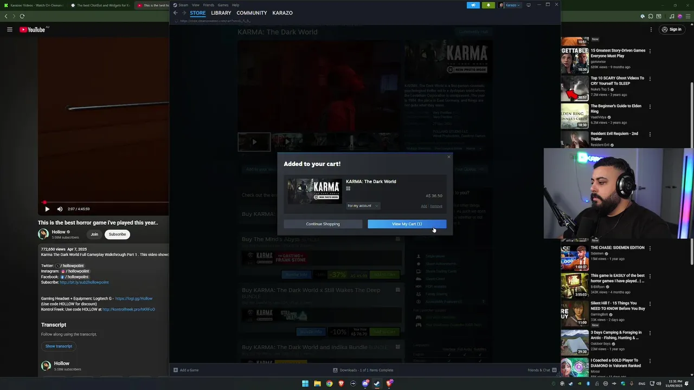This screenshot has width=694, height=390.
Task: Switch to Karazoo Videos browser tab
Action: click(x=33, y=5)
